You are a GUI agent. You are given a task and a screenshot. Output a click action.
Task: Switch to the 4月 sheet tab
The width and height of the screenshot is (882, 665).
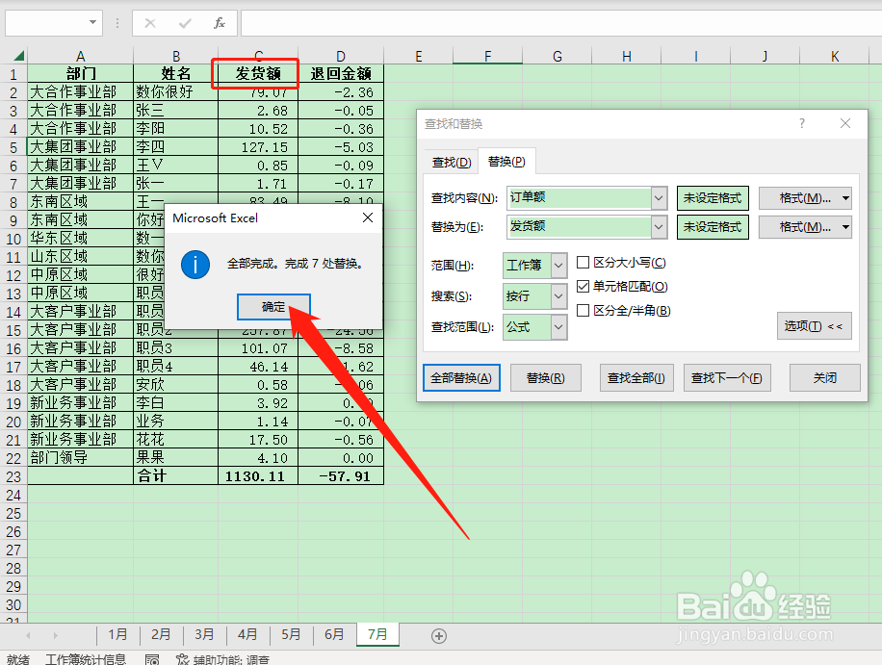click(x=247, y=634)
